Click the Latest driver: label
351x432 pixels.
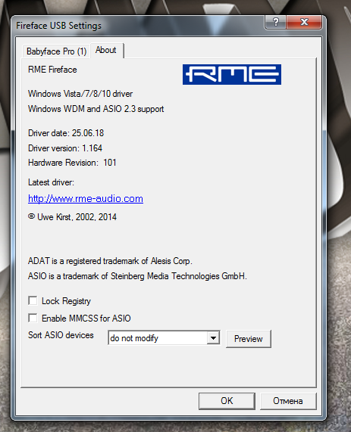(51, 182)
